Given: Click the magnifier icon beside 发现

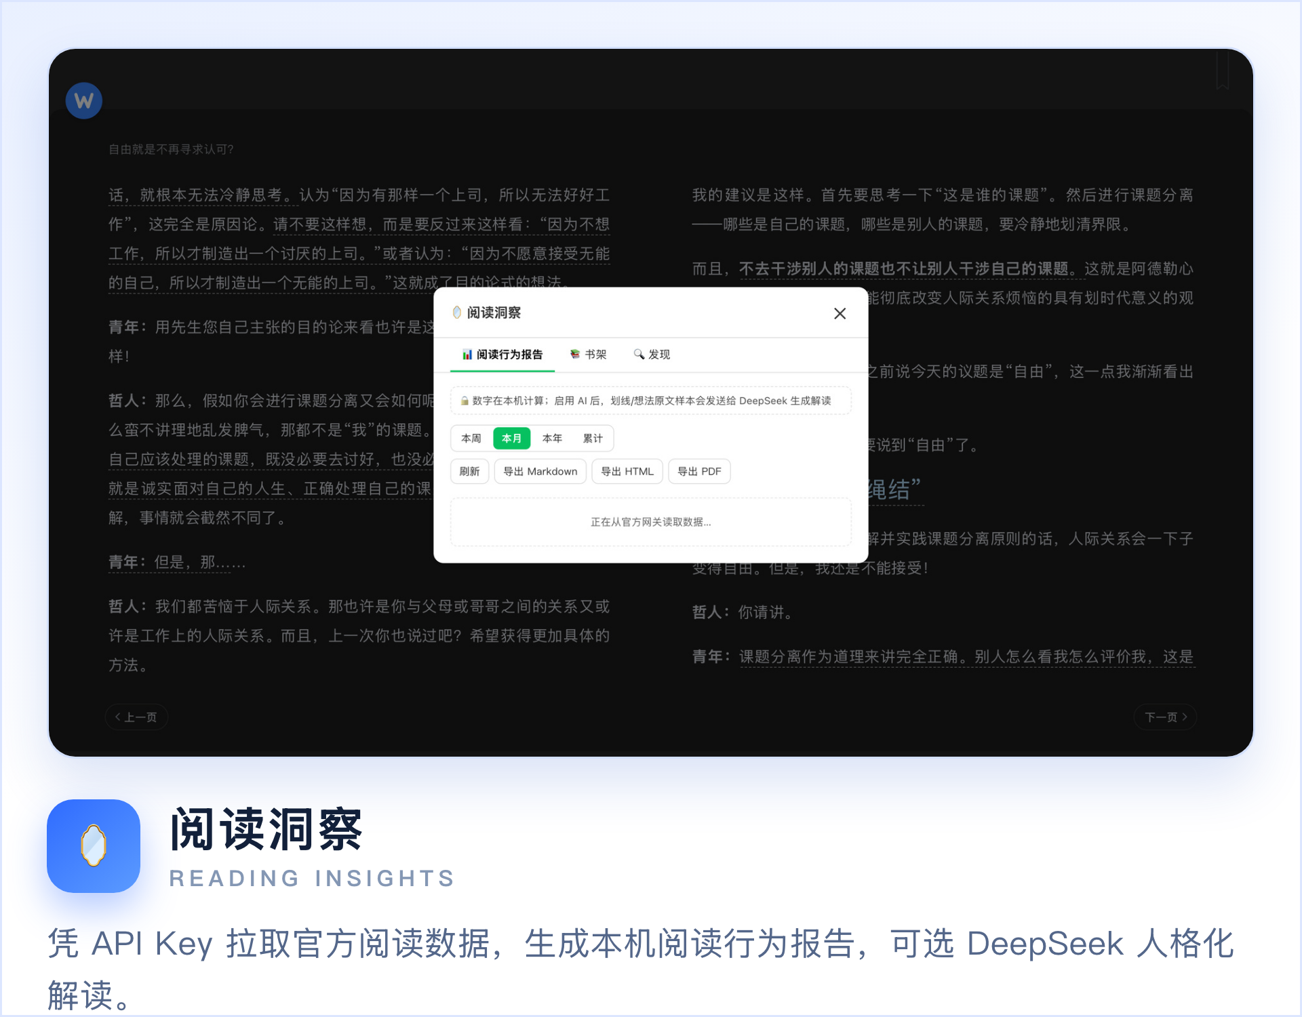Looking at the screenshot, I should 639,355.
